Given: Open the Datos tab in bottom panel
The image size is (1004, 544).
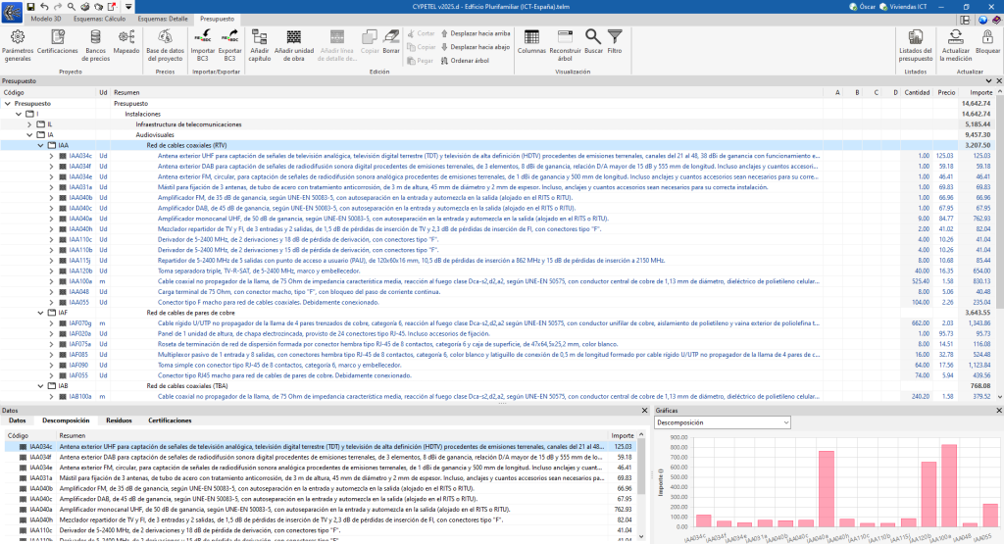Looking at the screenshot, I should 18,420.
